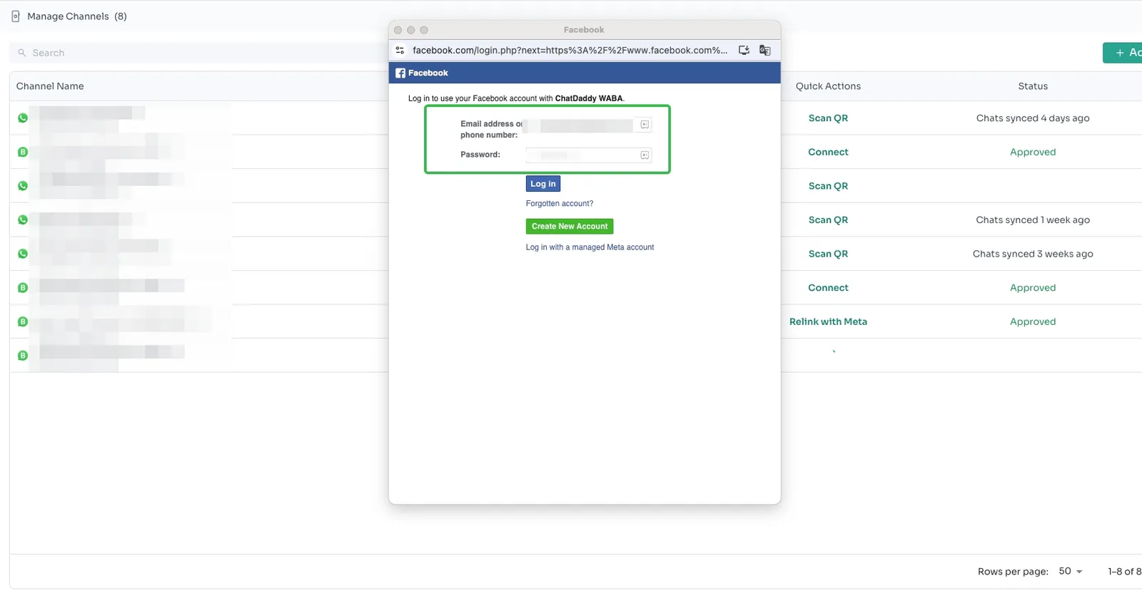Click the Manage Channels page icon
The height and width of the screenshot is (593, 1142).
16,16
